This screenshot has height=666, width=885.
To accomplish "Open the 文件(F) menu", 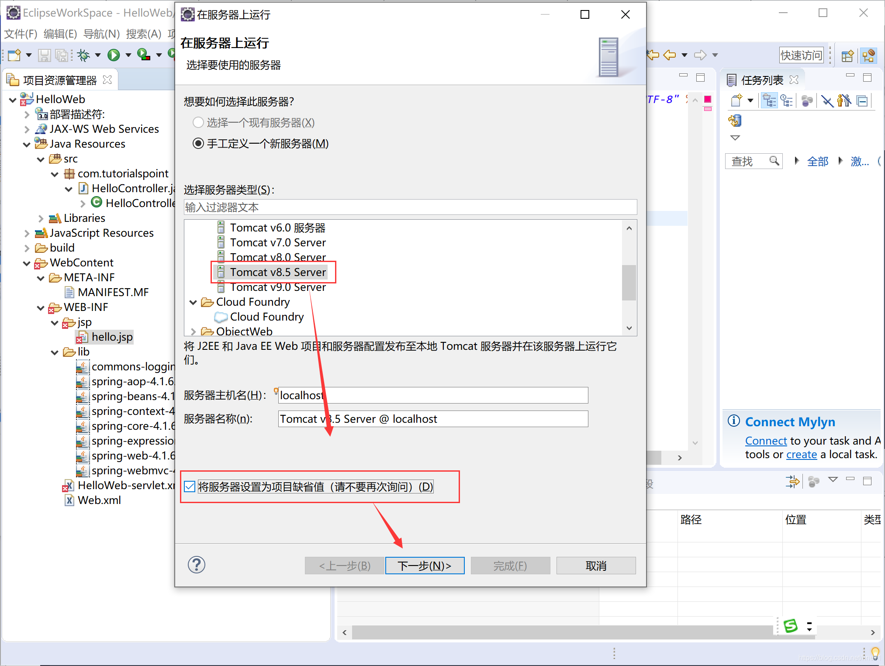I will (20, 34).
